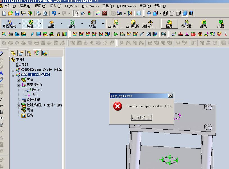
Task: Click the 移动面 move face tool
Action: point(186,24)
